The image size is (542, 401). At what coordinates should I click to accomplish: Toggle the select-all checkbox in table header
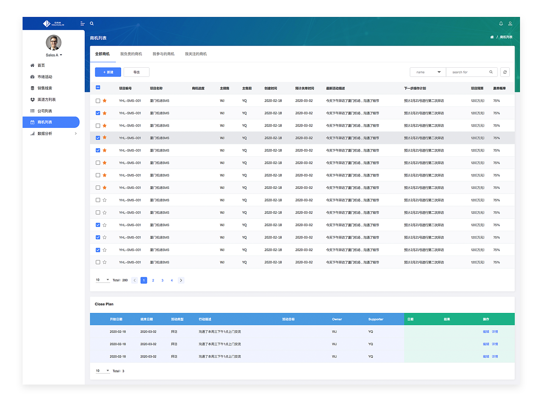(98, 88)
